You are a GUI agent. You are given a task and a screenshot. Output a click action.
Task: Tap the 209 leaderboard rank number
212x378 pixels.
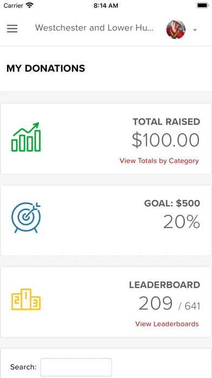156,303
